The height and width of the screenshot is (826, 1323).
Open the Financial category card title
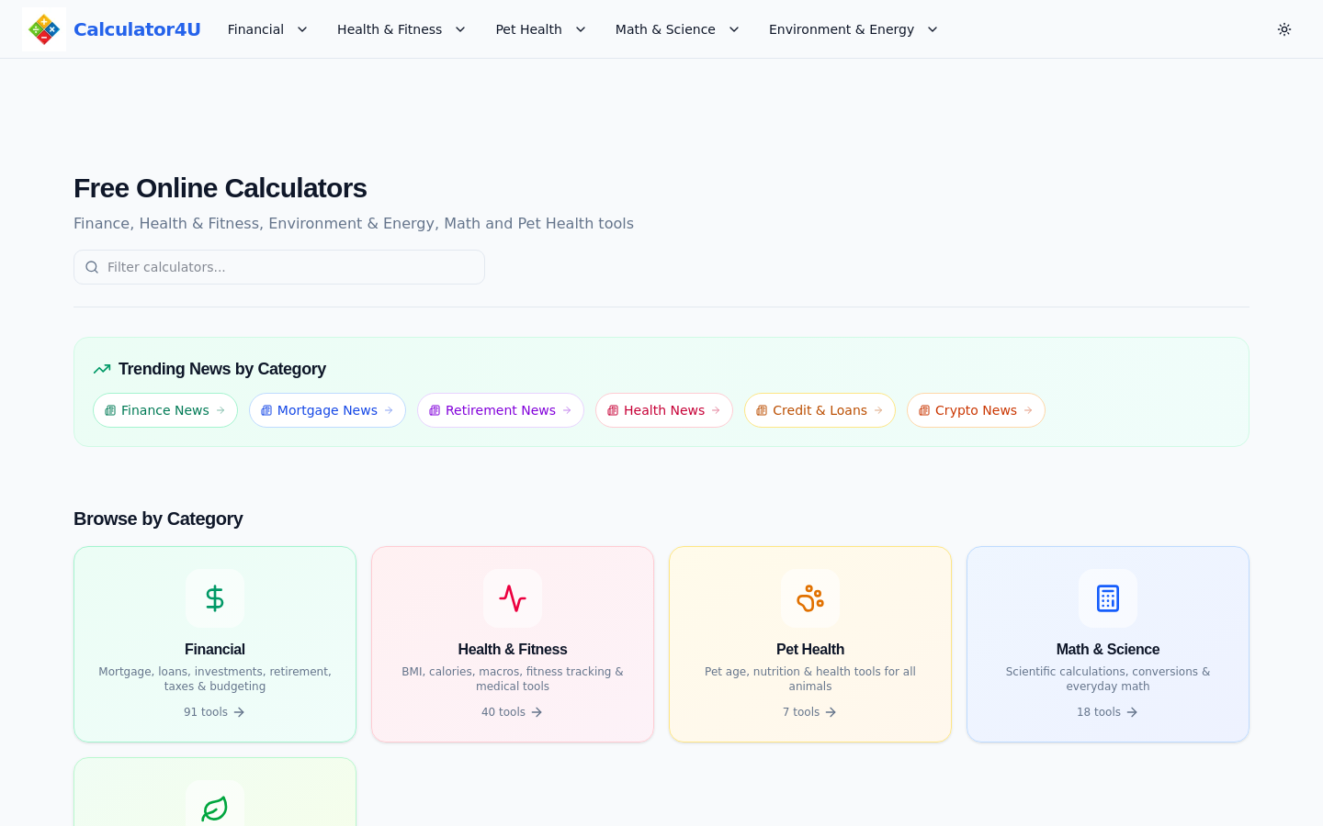(215, 649)
